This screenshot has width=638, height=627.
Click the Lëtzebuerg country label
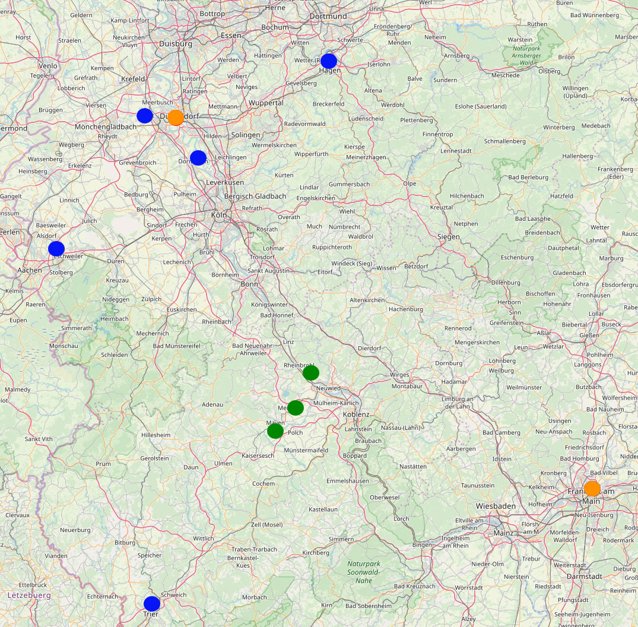point(29,595)
